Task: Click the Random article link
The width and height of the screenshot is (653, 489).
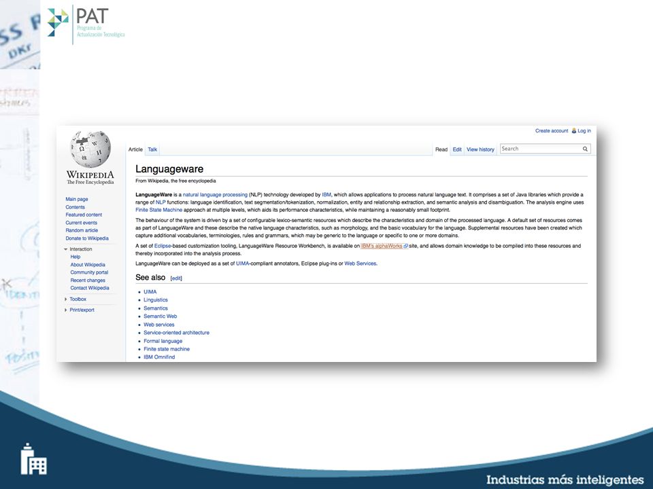Action: point(82,230)
